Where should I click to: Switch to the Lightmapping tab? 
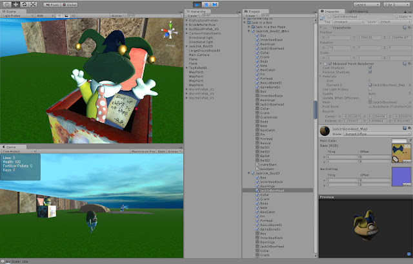click(357, 12)
